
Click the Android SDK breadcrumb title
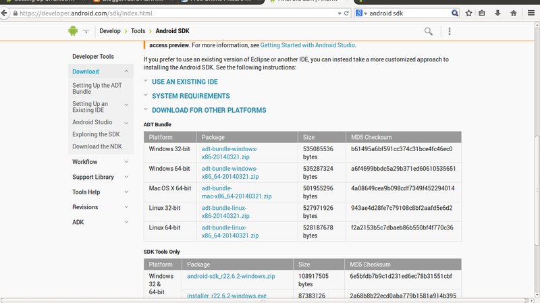click(x=172, y=31)
